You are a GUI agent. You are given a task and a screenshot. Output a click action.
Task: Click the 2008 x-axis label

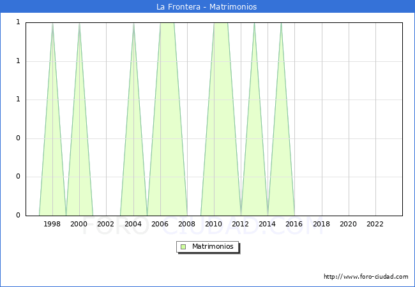187,224
